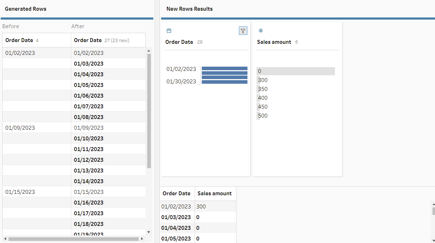The width and height of the screenshot is (435, 243).
Task: Click the up arrow of Generated Rows scrollbar
Action: (x=149, y=51)
